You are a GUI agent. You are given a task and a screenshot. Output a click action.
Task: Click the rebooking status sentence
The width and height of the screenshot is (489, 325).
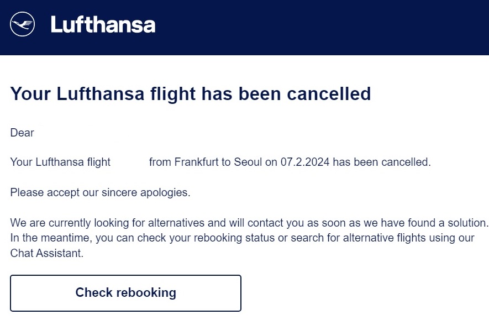pos(243,238)
